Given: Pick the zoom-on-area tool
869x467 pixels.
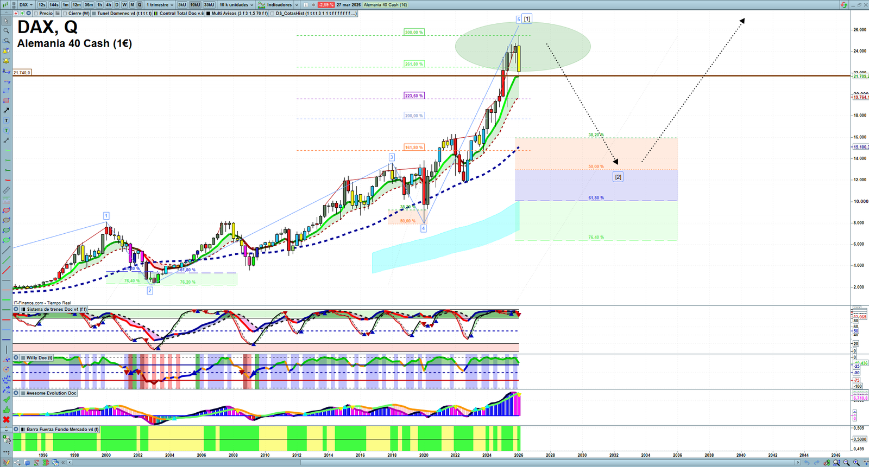Looking at the screenshot, I should [6, 41].
